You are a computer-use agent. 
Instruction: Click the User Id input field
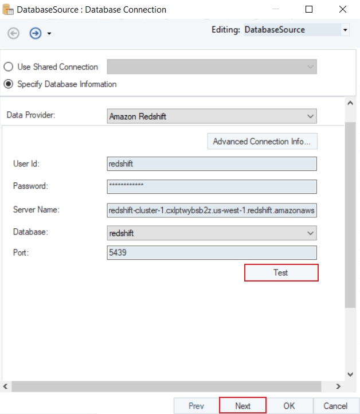(212, 163)
